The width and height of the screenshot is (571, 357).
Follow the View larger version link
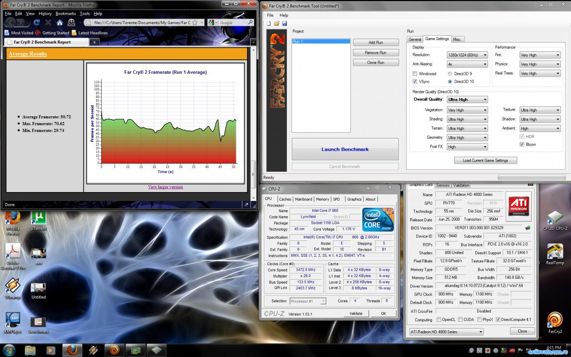165,187
